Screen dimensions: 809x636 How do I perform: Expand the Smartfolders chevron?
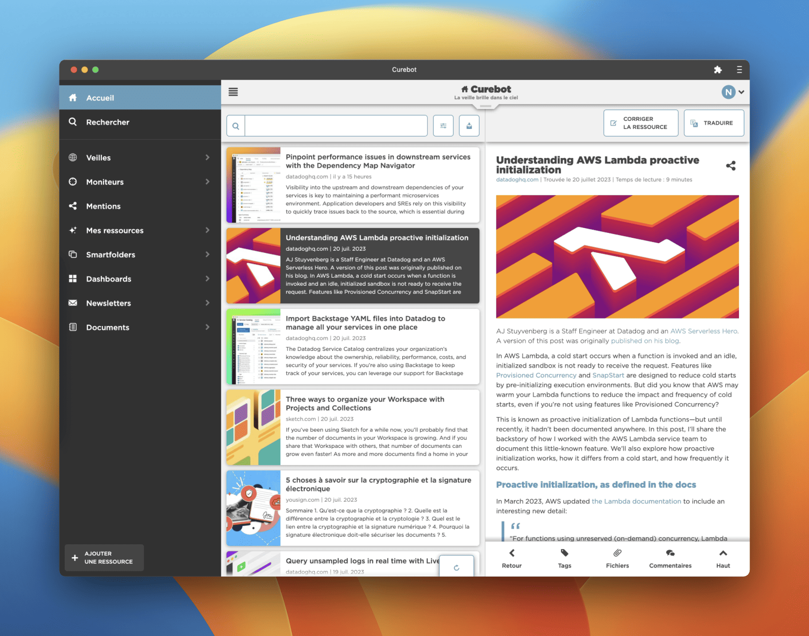coord(207,255)
